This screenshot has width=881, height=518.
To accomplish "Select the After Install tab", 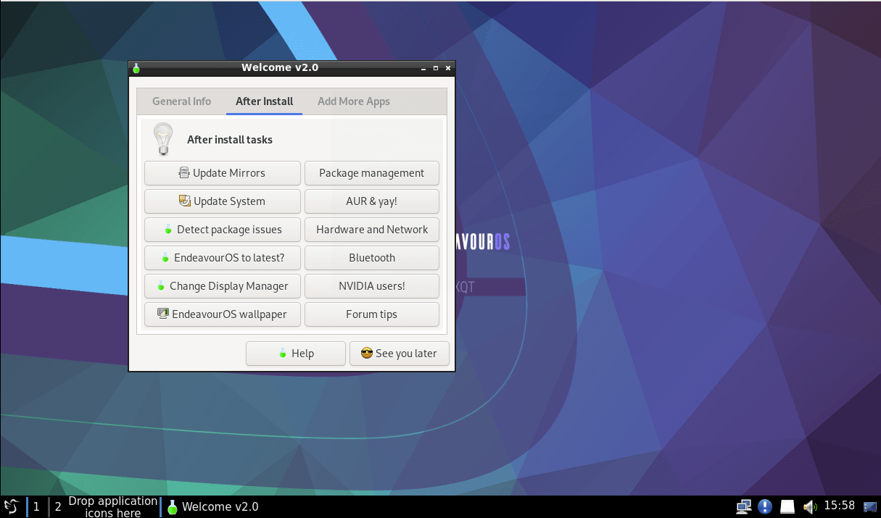I will pyautogui.click(x=264, y=101).
